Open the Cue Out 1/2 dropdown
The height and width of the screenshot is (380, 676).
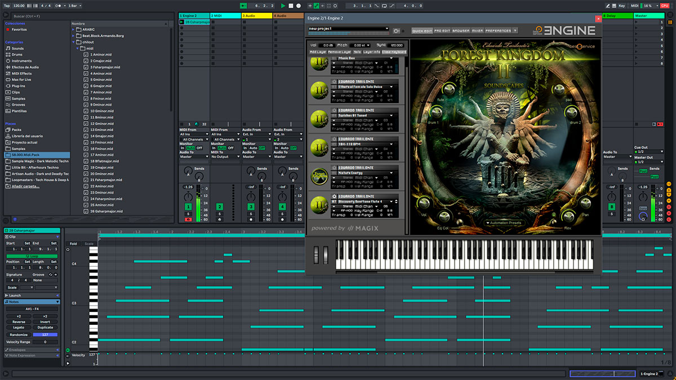pyautogui.click(x=648, y=152)
